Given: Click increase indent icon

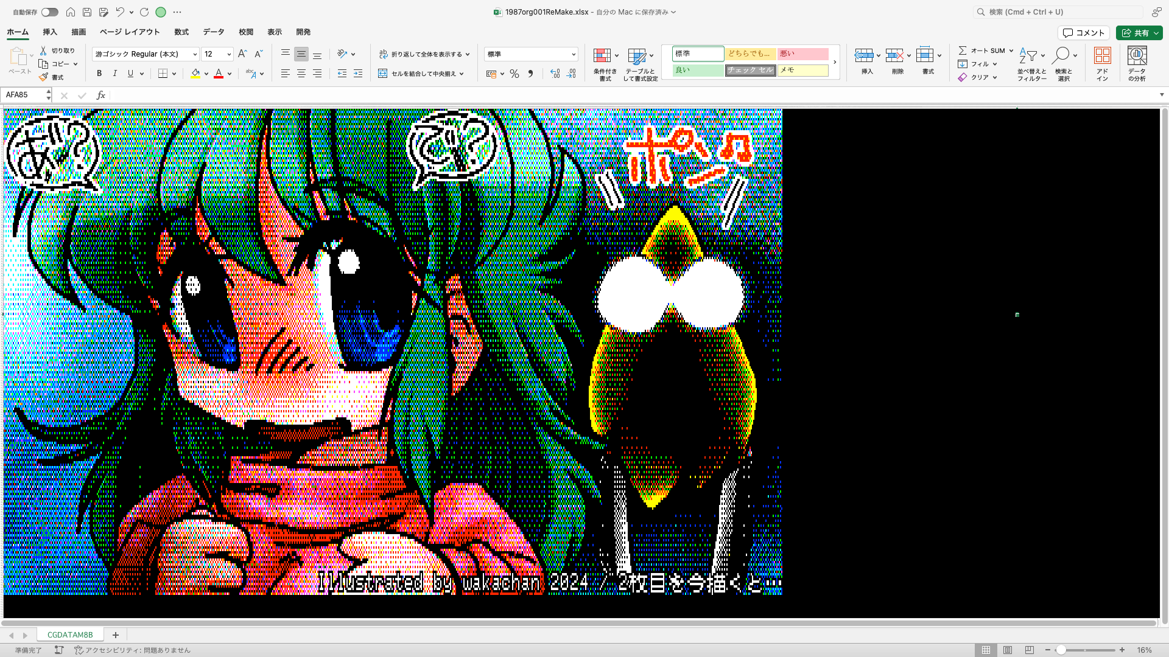Looking at the screenshot, I should coord(358,74).
